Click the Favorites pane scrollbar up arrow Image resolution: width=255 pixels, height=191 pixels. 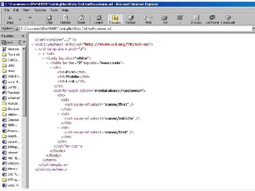point(24,49)
